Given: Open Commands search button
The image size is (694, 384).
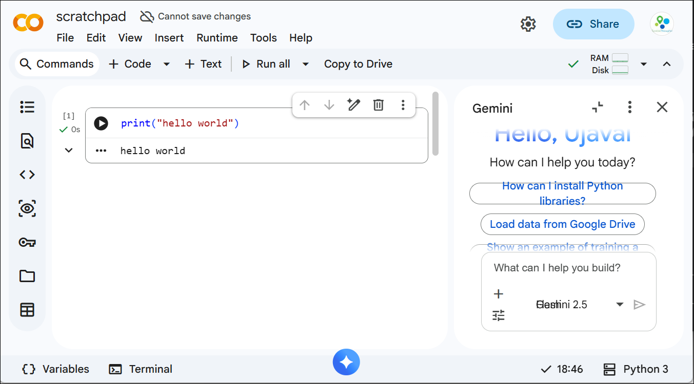Looking at the screenshot, I should [x=57, y=64].
